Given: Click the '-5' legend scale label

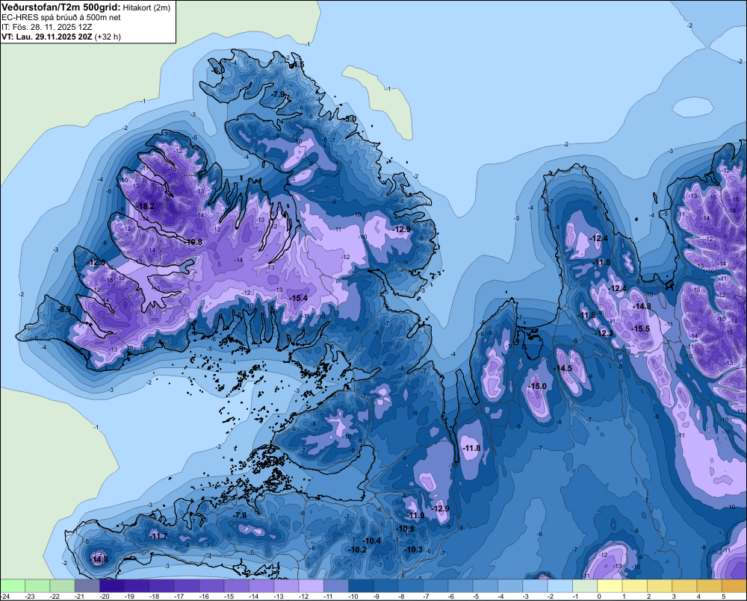Looking at the screenshot, I should (x=477, y=597).
